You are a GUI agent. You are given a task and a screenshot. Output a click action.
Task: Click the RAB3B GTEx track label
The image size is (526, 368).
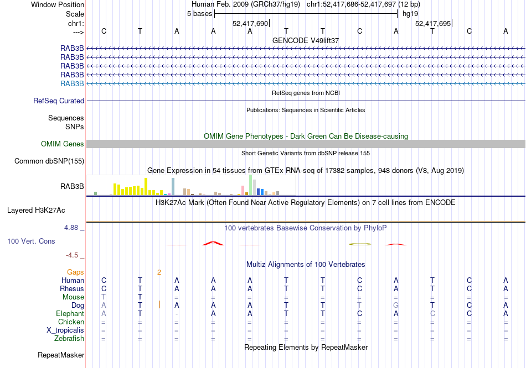[x=72, y=187]
